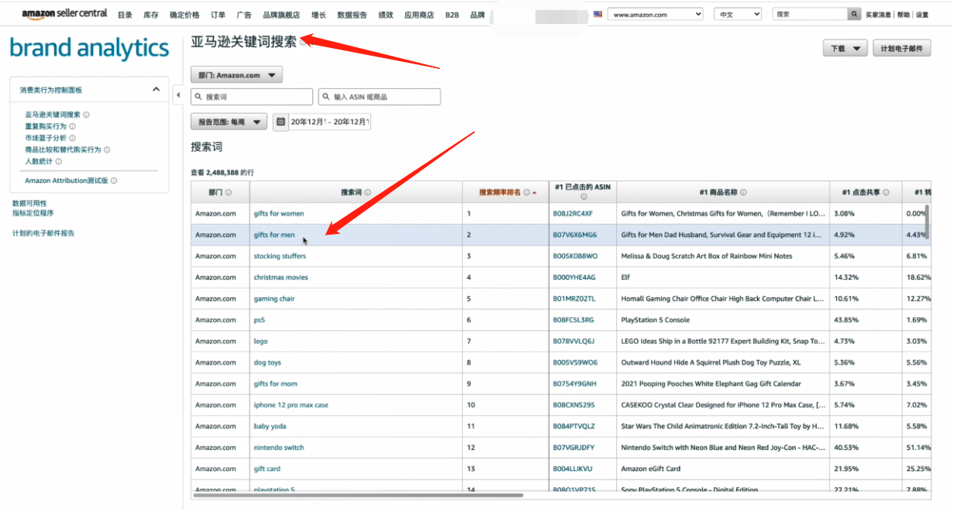Open the 订单 menu
Screen dimensions: 964x519
click(x=218, y=15)
